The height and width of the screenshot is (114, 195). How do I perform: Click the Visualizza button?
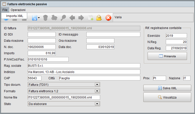pyautogui.click(x=167, y=97)
